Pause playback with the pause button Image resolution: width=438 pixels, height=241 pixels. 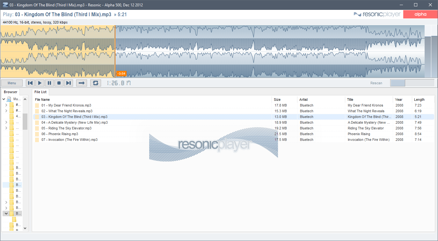point(49,83)
